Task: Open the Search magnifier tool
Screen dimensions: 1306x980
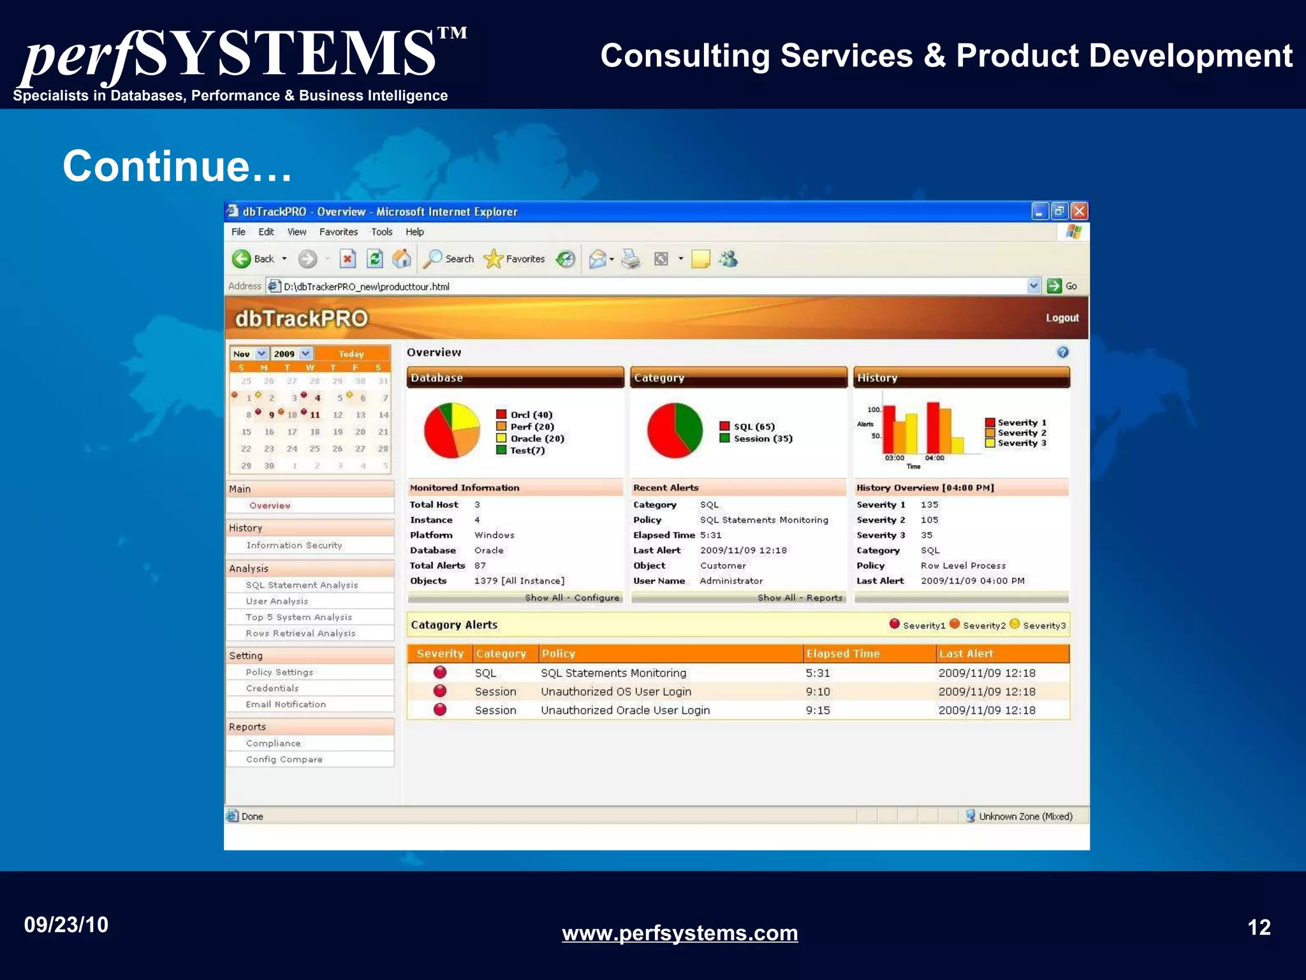Action: pyautogui.click(x=434, y=258)
